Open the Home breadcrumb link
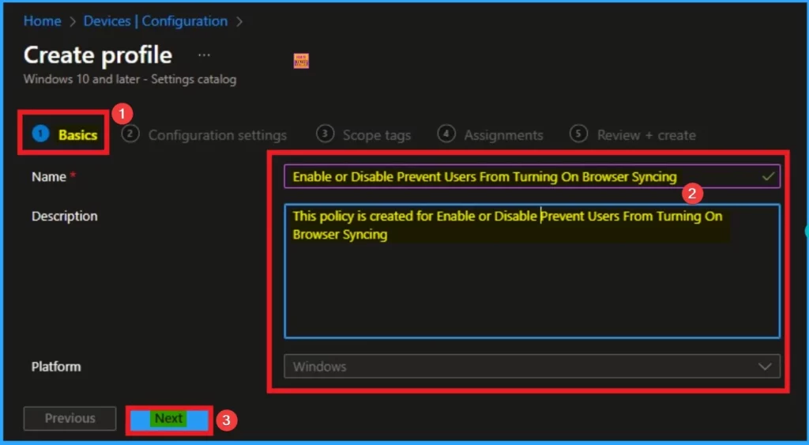The height and width of the screenshot is (445, 809). [x=43, y=21]
